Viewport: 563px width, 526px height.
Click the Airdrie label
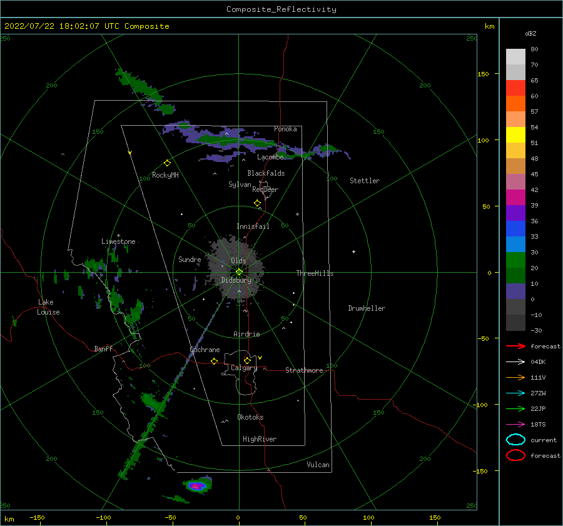pos(246,334)
